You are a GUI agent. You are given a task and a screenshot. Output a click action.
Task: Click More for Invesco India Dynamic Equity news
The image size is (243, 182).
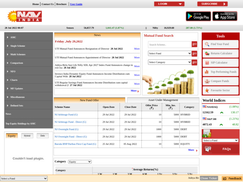point(137,75)
